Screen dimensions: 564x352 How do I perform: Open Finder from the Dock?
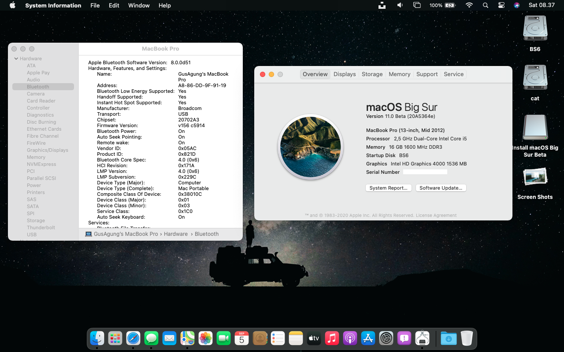pos(97,338)
